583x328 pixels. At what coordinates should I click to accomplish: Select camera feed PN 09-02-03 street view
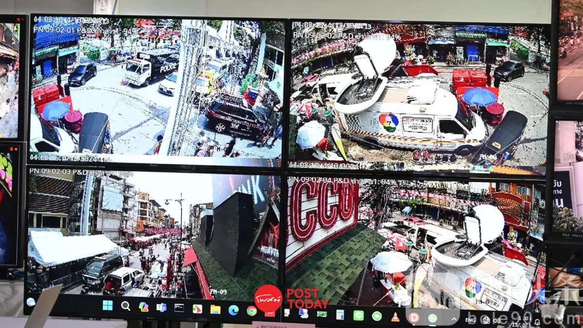[153, 233]
